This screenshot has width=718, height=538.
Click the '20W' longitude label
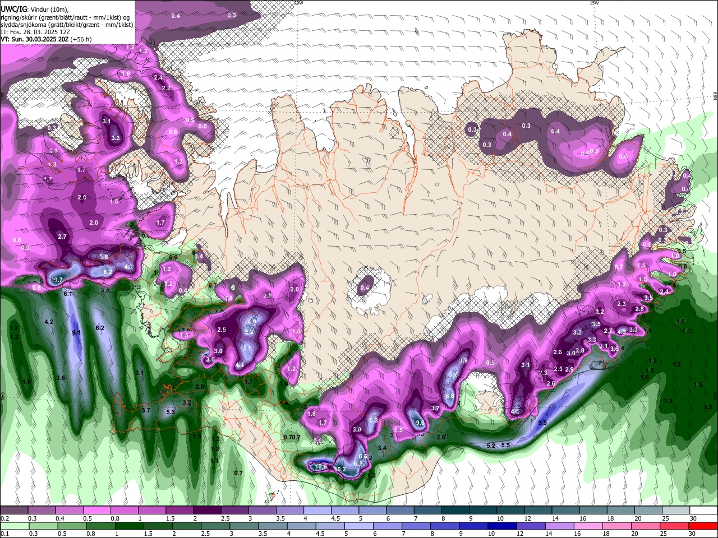(298, 3)
